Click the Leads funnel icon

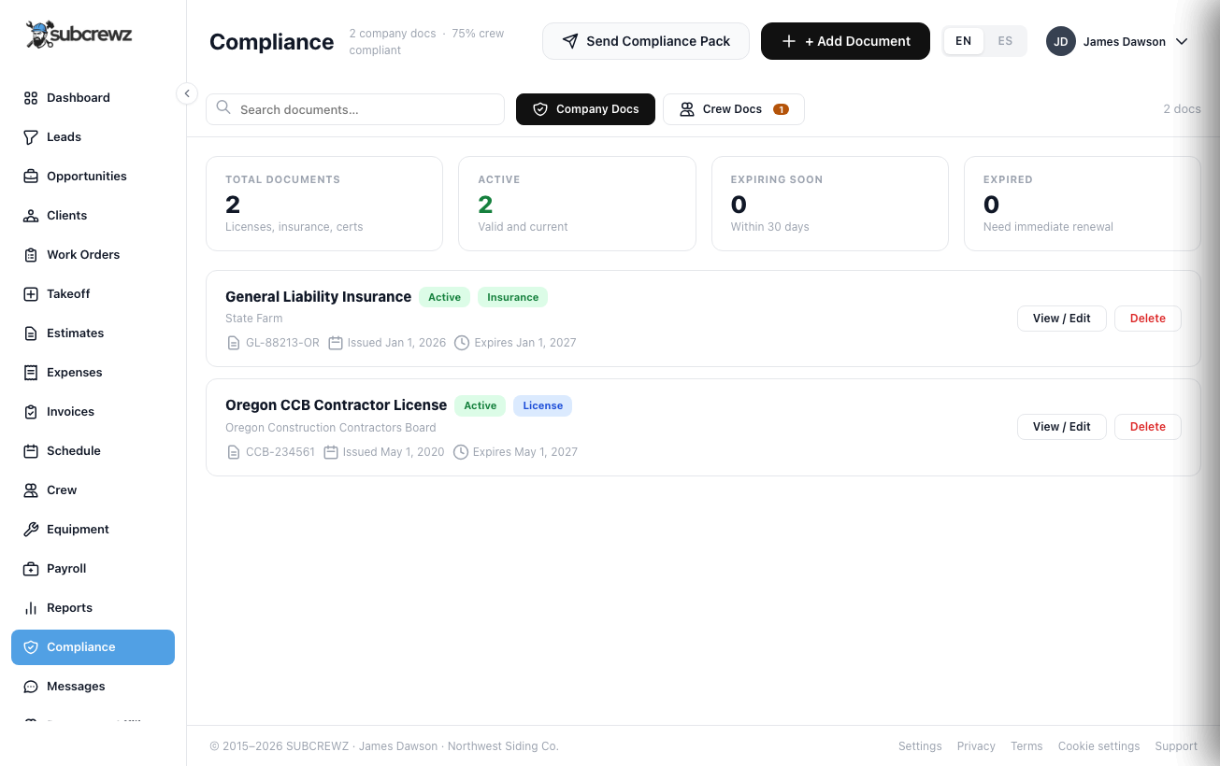[x=31, y=137]
